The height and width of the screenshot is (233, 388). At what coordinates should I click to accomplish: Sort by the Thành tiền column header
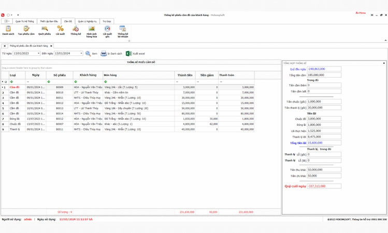coord(185,75)
